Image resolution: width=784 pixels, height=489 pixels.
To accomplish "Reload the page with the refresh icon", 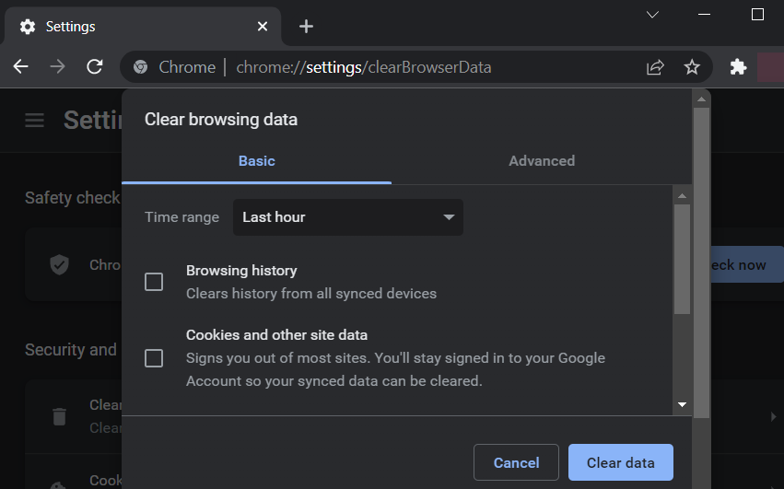I will click(94, 67).
